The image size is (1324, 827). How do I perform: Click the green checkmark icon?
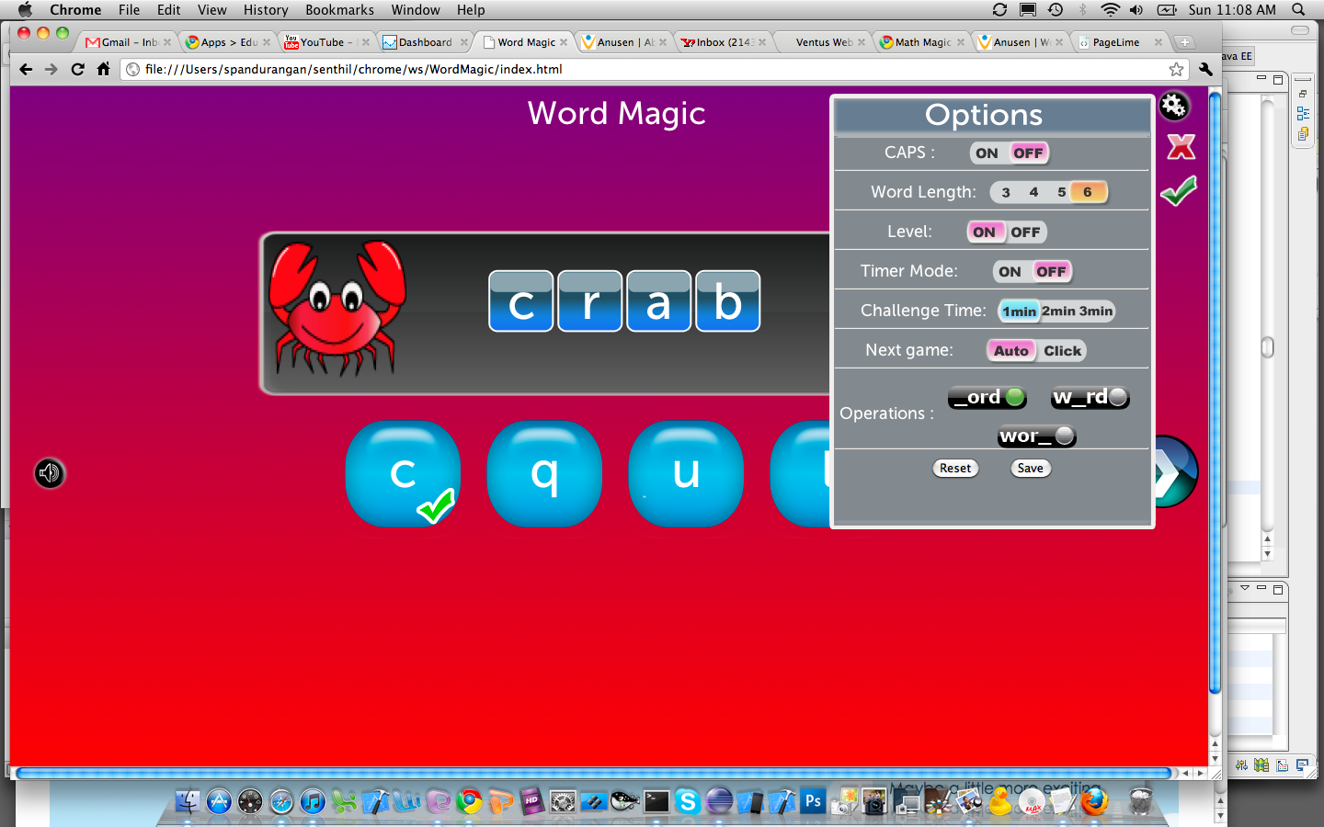tap(1178, 190)
